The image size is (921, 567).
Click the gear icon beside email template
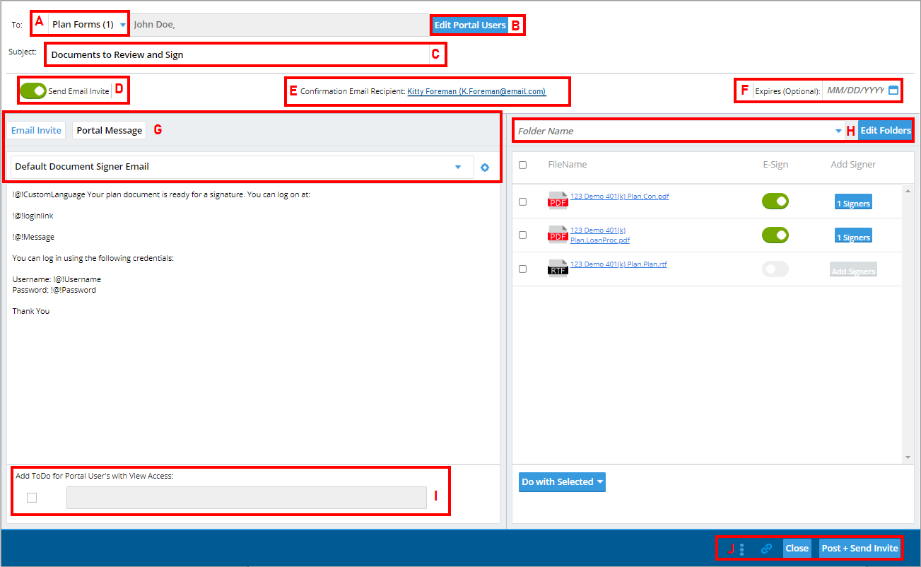484,168
